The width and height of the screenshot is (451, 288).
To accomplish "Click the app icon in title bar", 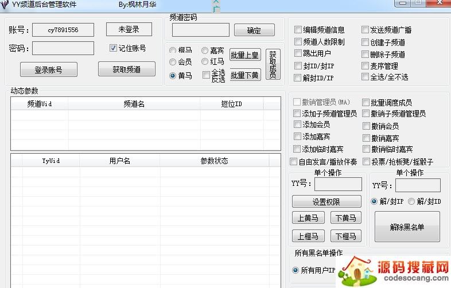I will [5, 5].
